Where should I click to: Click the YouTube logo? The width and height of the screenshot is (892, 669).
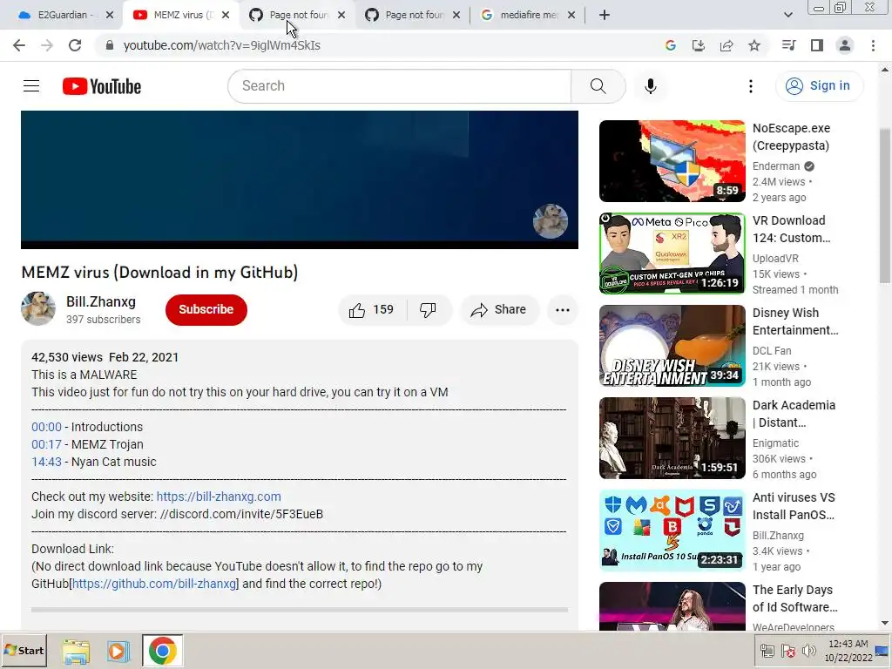102,86
